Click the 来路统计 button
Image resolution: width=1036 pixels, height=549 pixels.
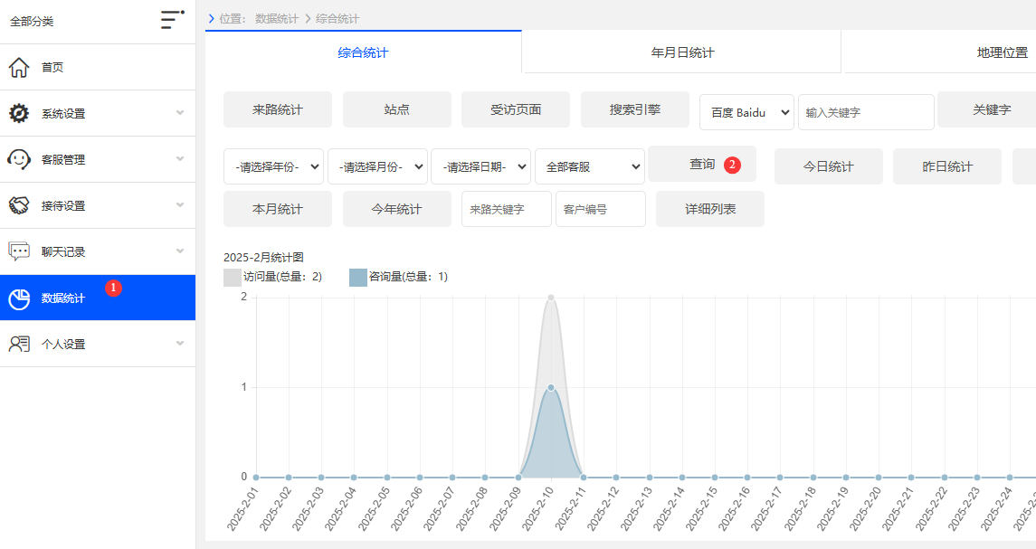278,109
